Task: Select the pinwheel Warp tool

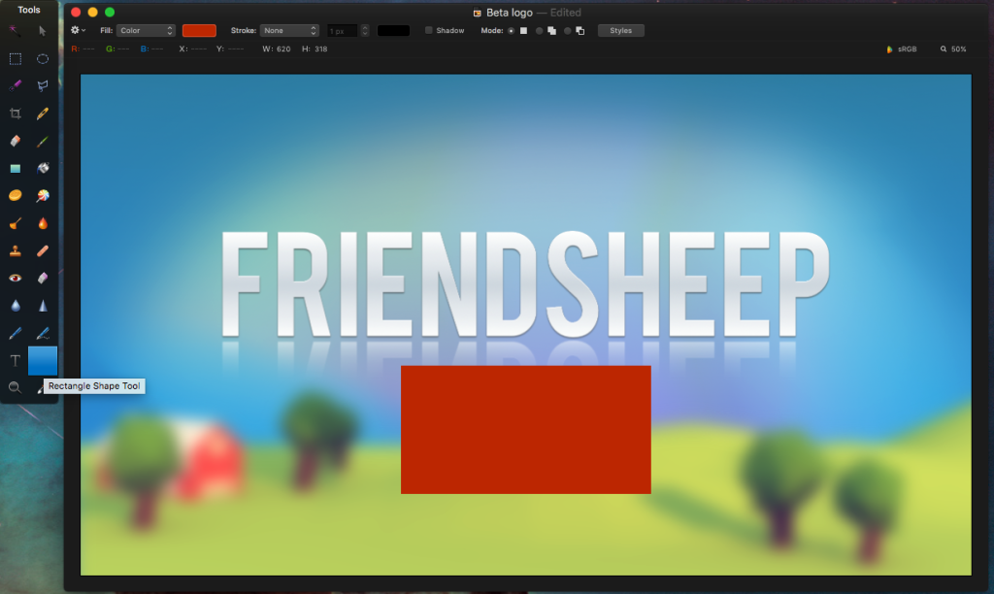Action: 43,195
